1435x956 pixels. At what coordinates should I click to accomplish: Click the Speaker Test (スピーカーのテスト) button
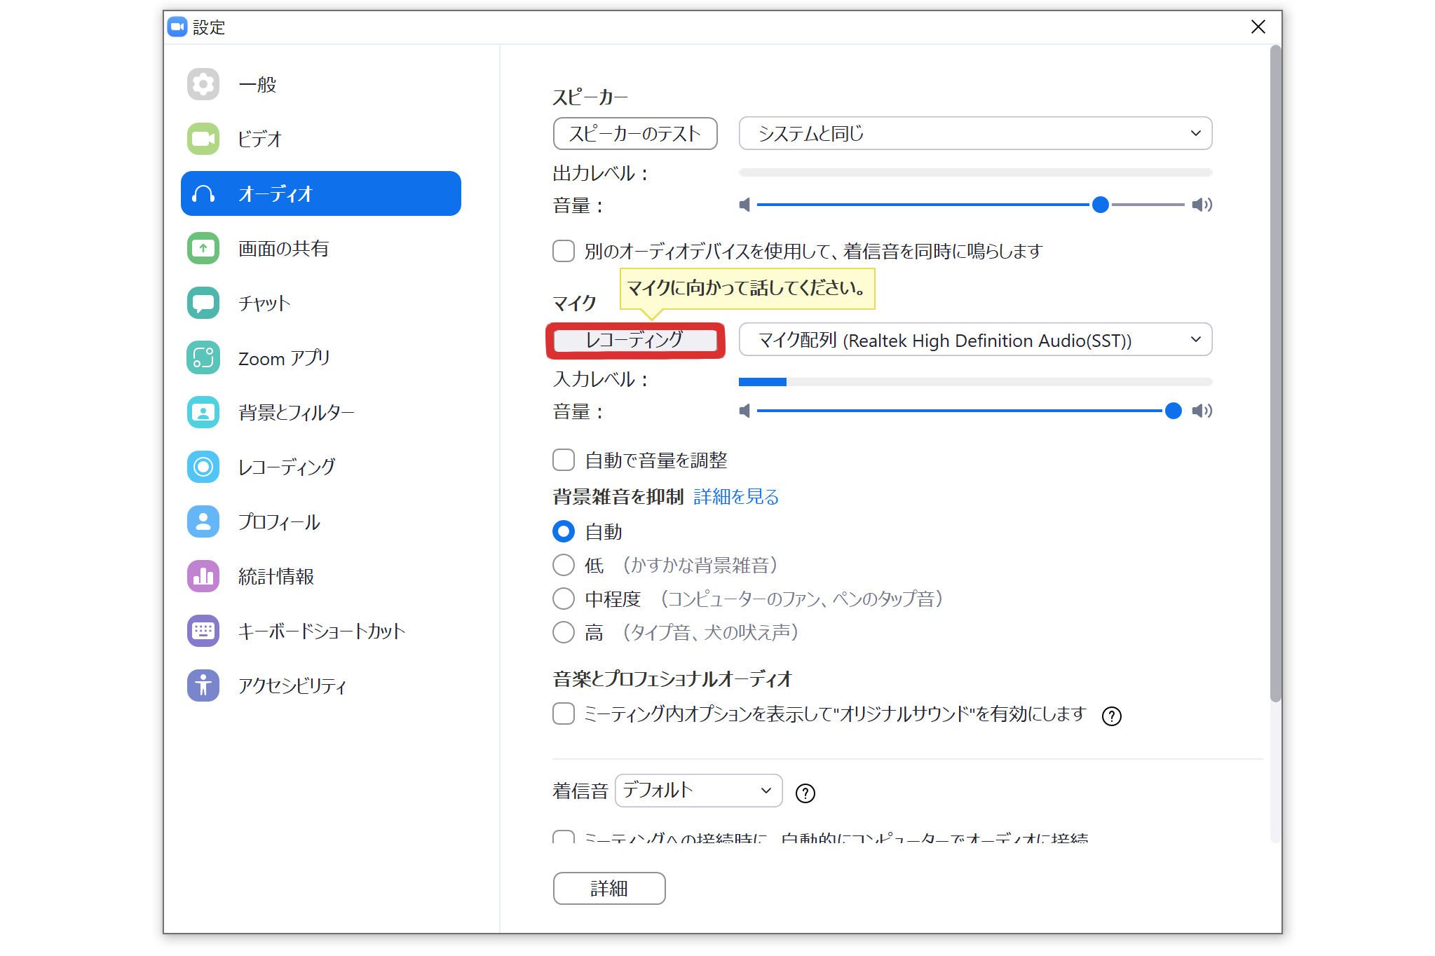635,133
